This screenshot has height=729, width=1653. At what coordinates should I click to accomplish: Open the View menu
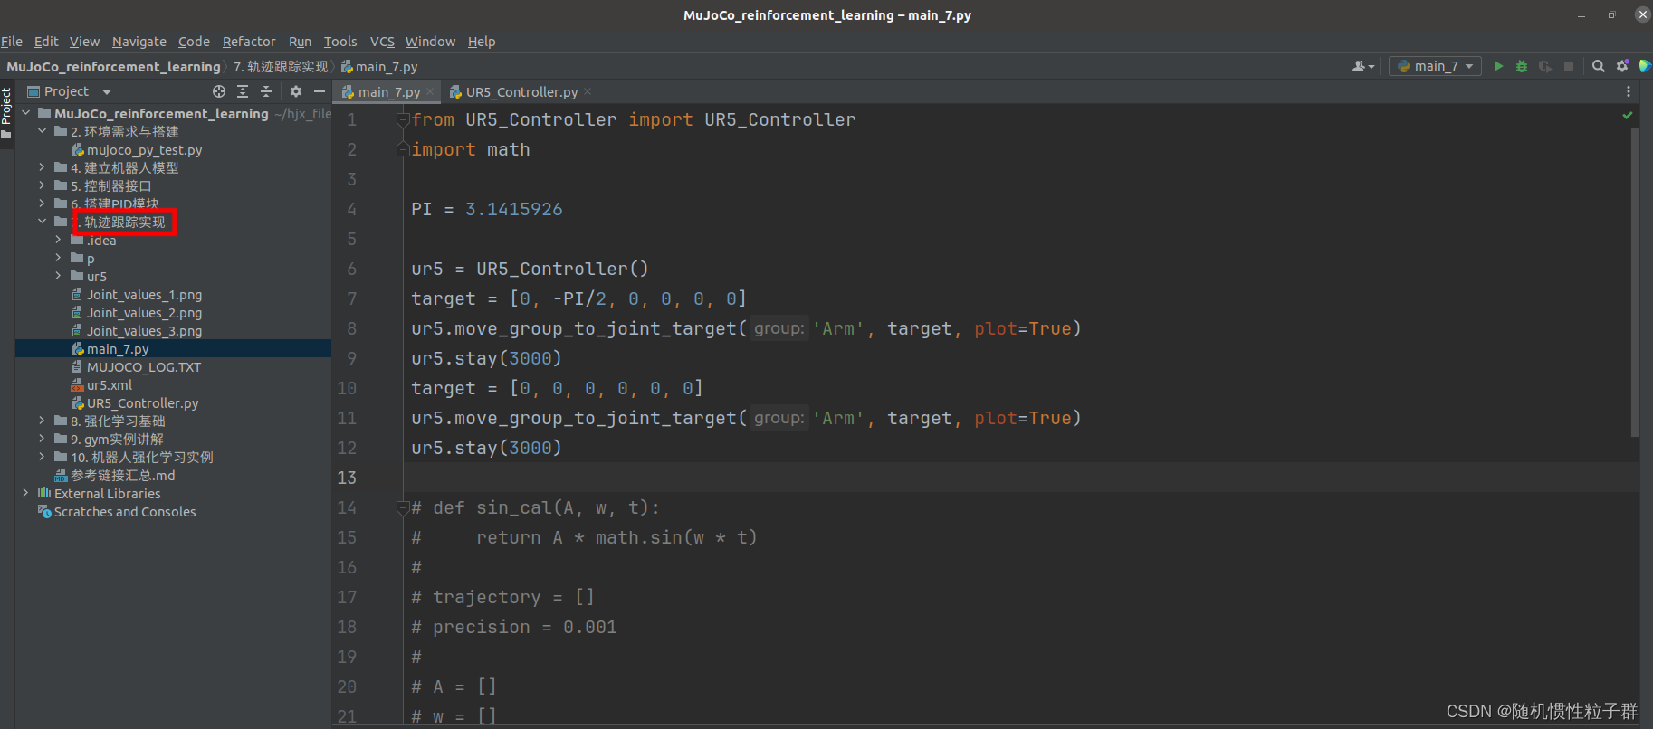click(84, 42)
